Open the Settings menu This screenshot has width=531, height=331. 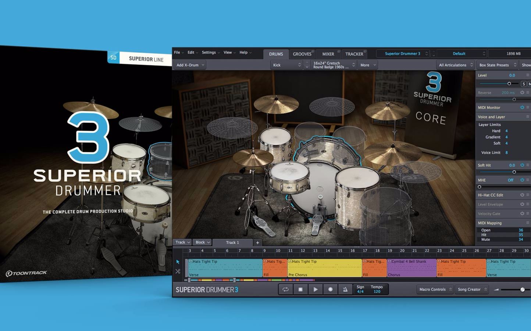pyautogui.click(x=211, y=53)
